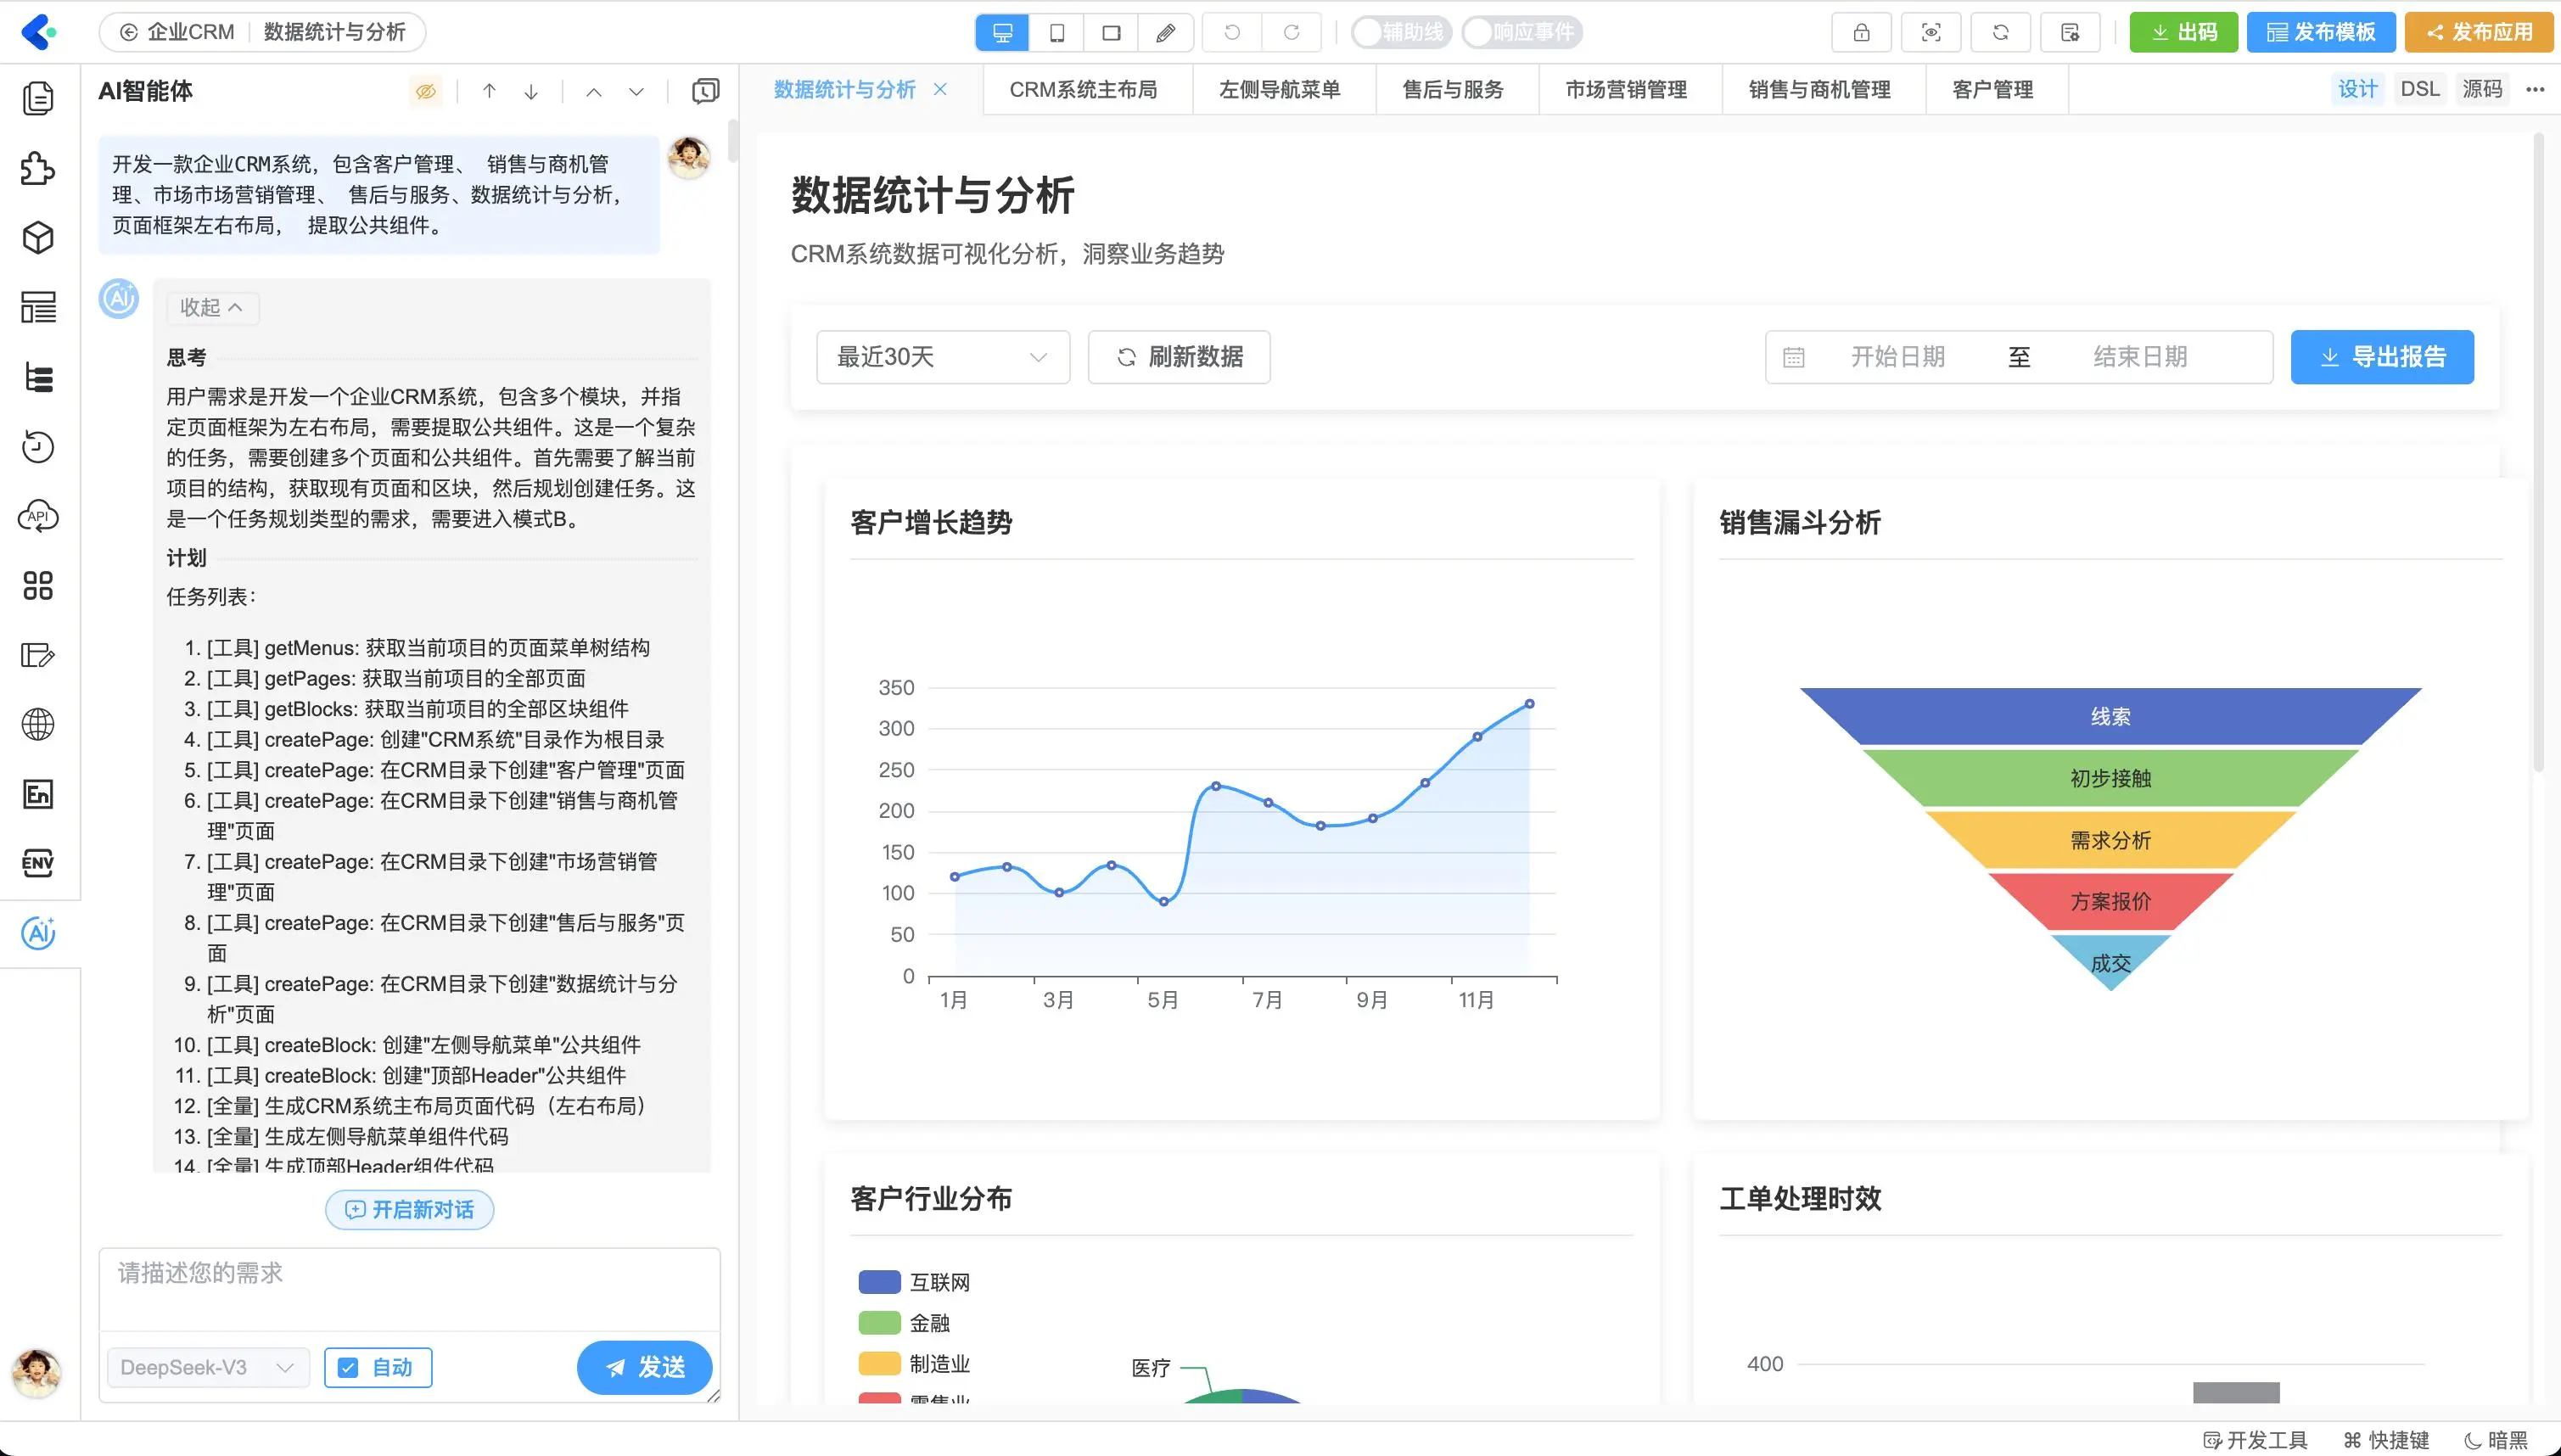Toggle the 响应事件 switch
Image resolution: width=2561 pixels, height=1456 pixels.
[1521, 32]
